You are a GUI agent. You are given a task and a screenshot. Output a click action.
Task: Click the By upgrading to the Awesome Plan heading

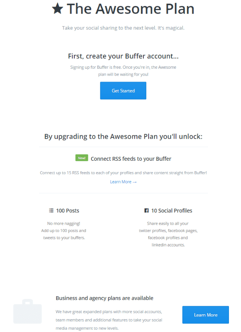pyautogui.click(x=123, y=137)
